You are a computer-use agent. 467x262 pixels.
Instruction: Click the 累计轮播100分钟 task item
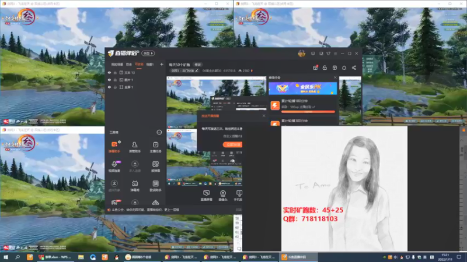pos(303,106)
